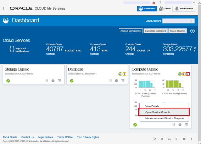Click Storage Classic green status check icon
Viewport: 201px width, 144px height.
8,81
